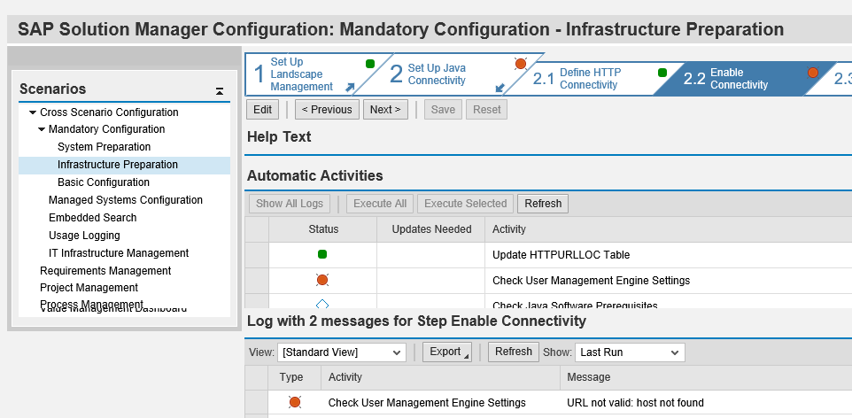Go to step 2 Set Up Java Connectivity

pyautogui.click(x=437, y=74)
